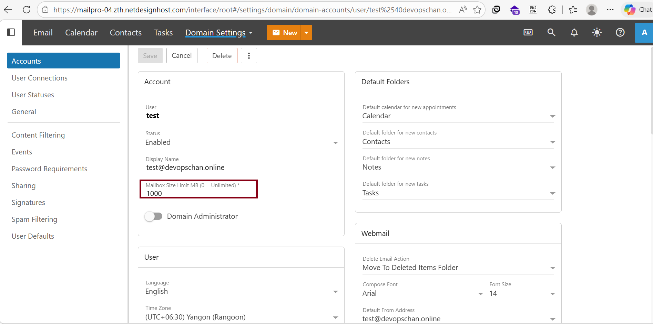Image resolution: width=653 pixels, height=324 pixels.
Task: Open search with the magnifier icon
Action: click(551, 32)
